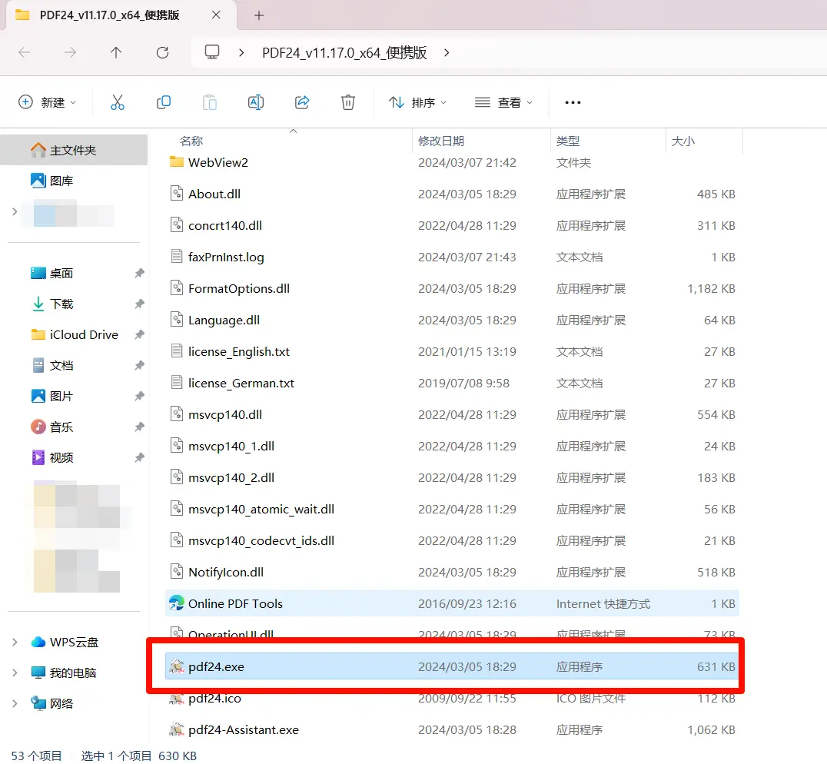The width and height of the screenshot is (827, 764).
Task: Open the 查看 view menu
Action: tap(503, 102)
